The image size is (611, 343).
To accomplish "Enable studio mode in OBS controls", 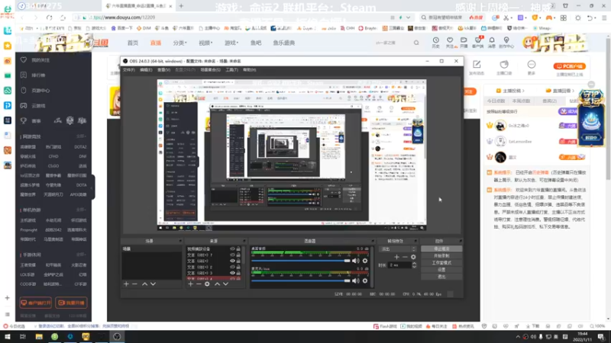I will click(441, 263).
